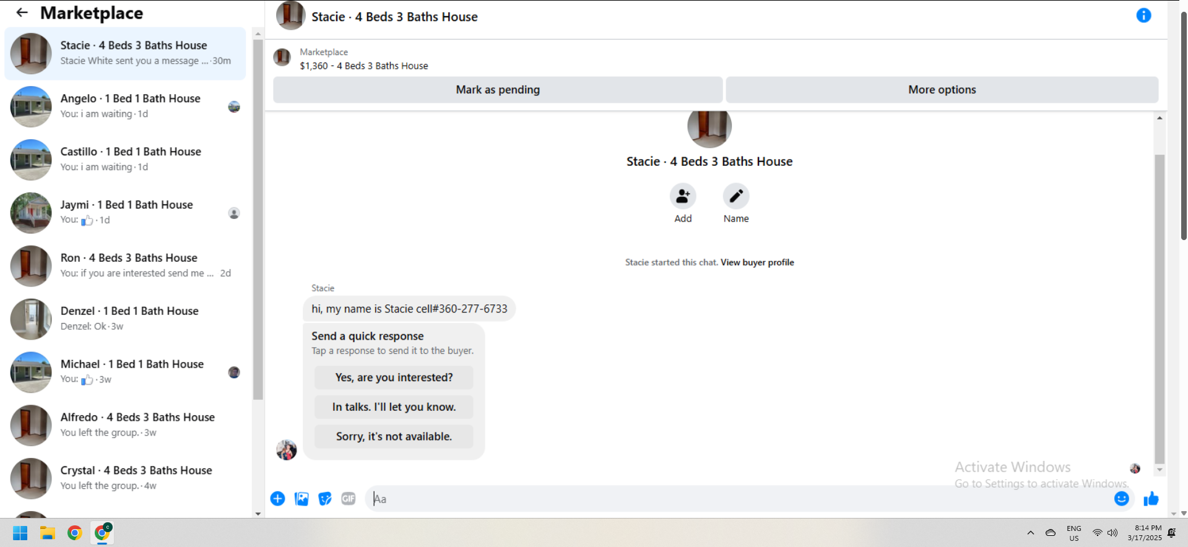The height and width of the screenshot is (547, 1188).
Task: Attach a photo using the image icon
Action: (x=301, y=499)
